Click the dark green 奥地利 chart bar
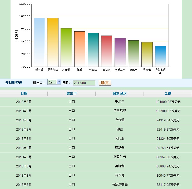 click(134, 53)
